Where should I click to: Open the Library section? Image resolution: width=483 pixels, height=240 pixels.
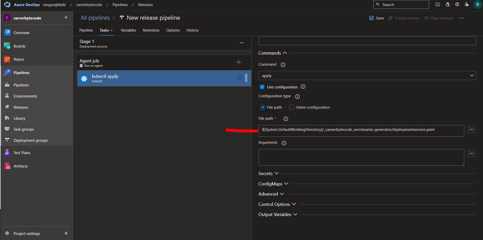pyautogui.click(x=19, y=118)
